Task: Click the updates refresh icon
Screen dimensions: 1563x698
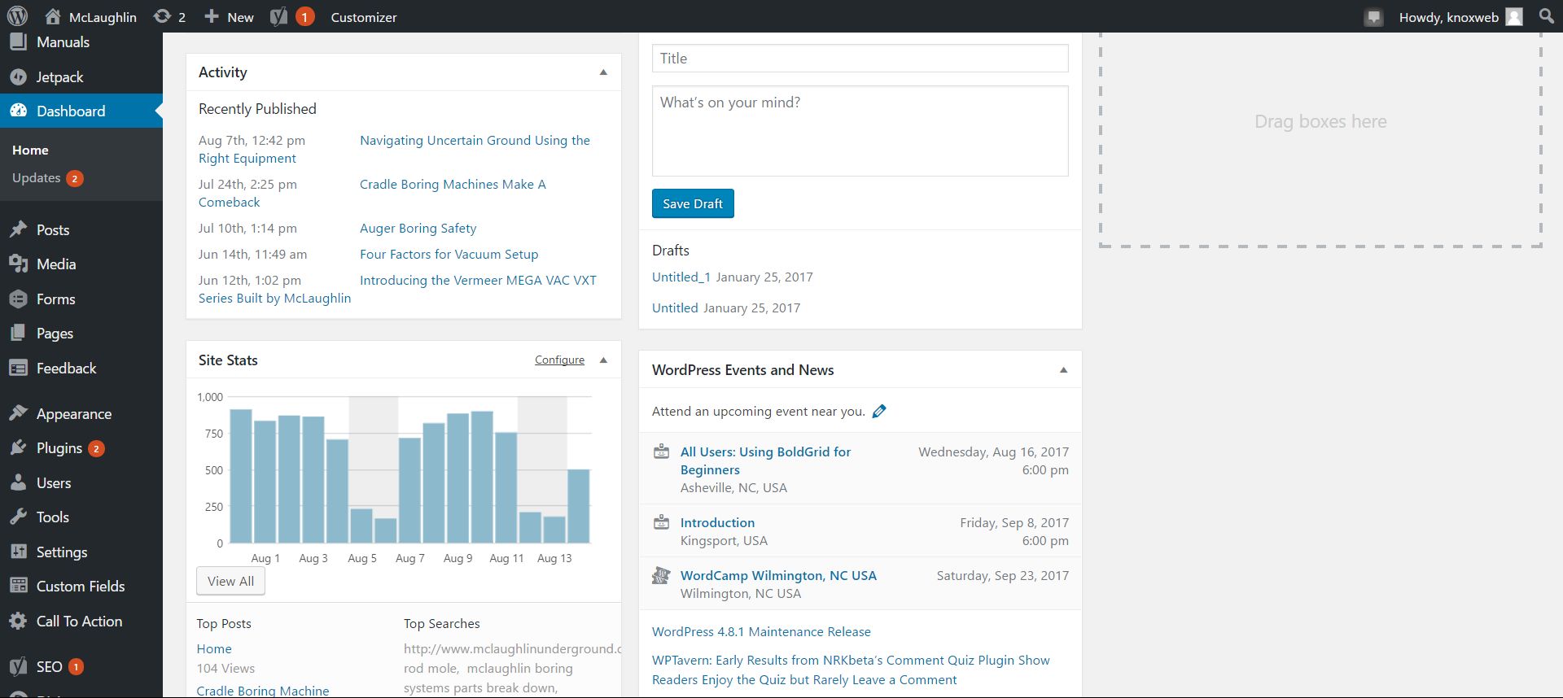Action: [x=162, y=17]
